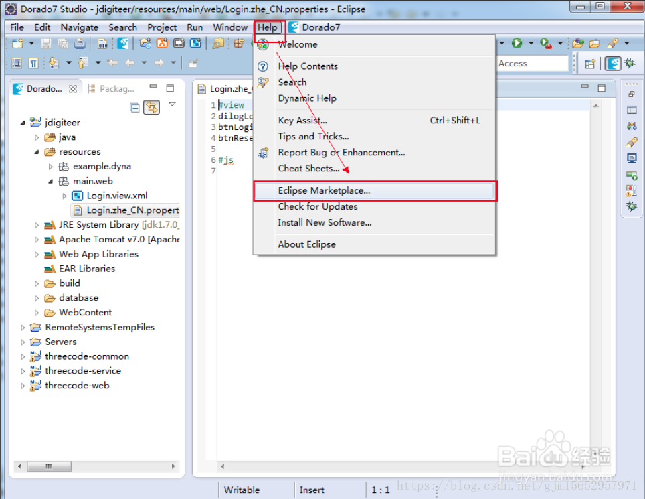Click the table view icon in right trim
Image resolution: width=645 pixels, height=499 pixels.
(632, 110)
